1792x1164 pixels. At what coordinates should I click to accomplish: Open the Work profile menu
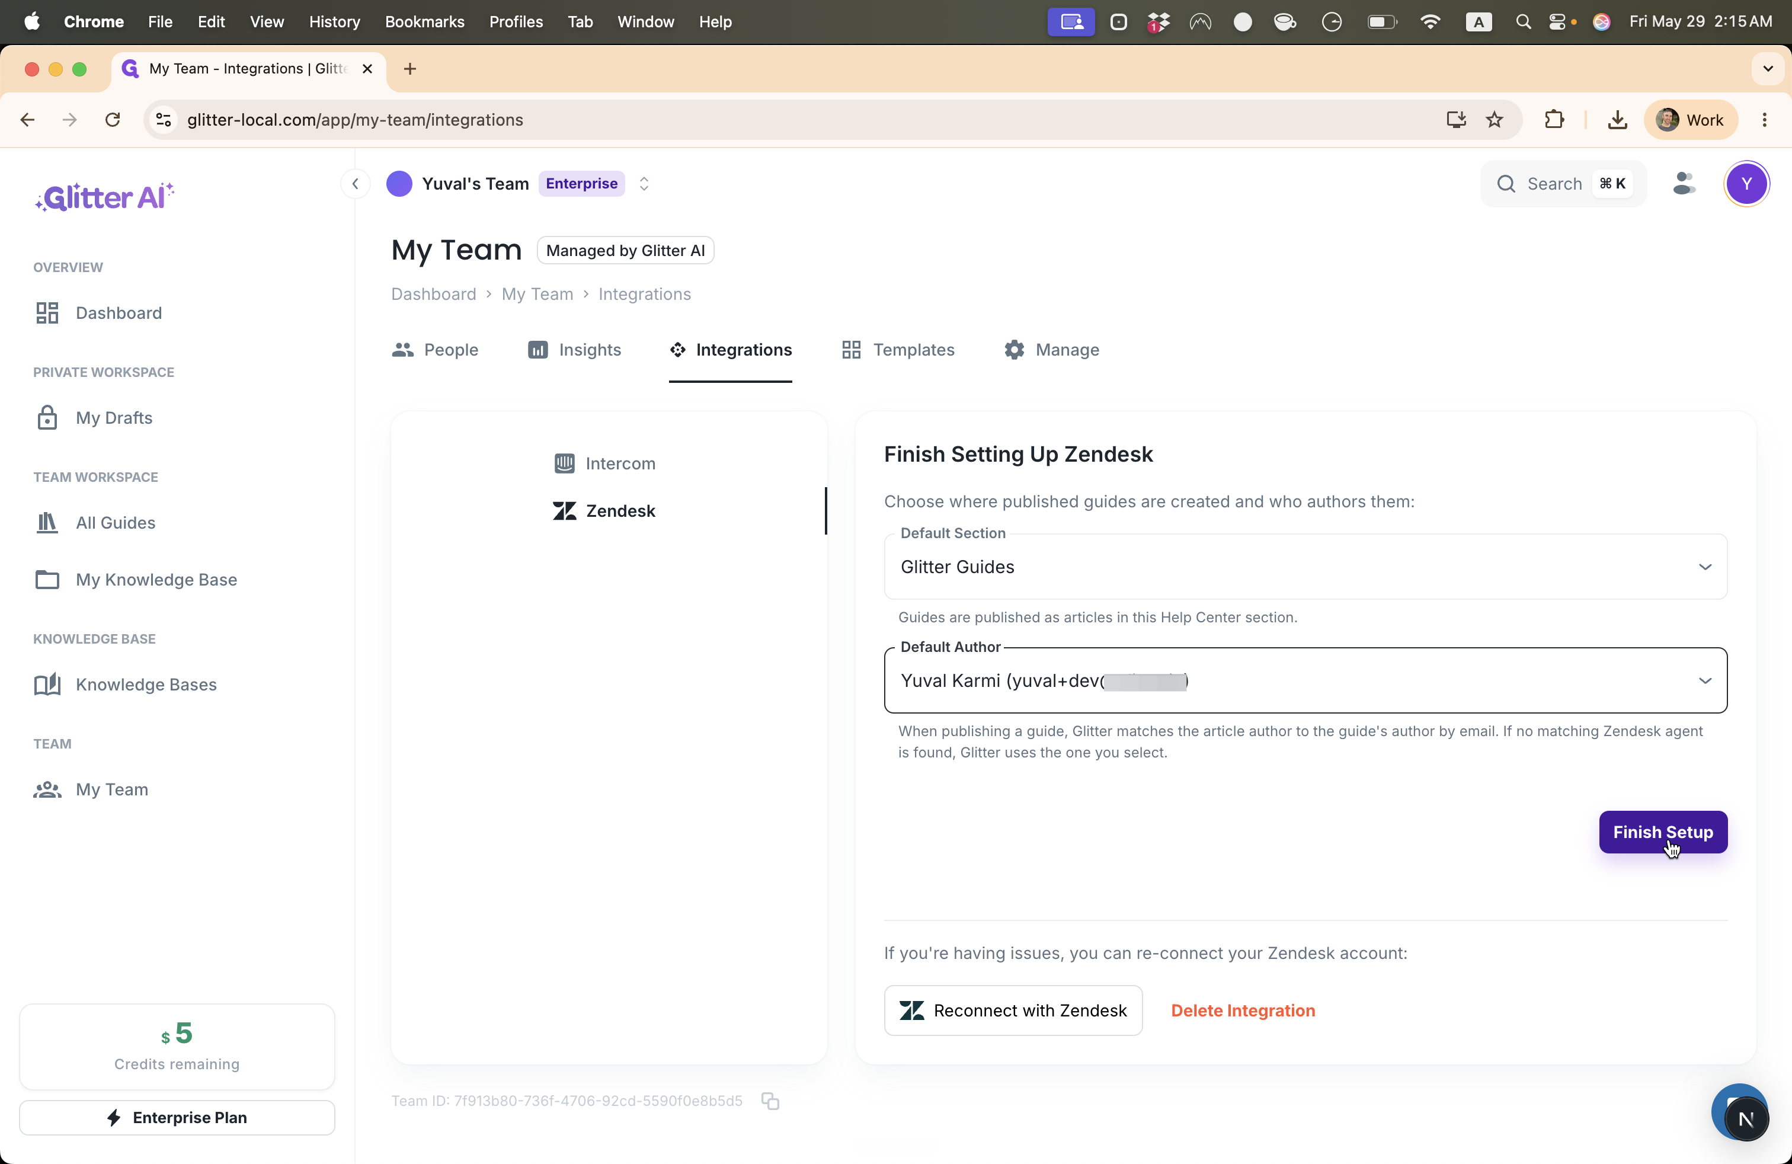point(1690,120)
